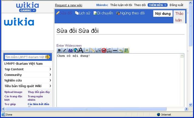Insert math formula square root icon
The image size is (194, 118).
(x=98, y=50)
